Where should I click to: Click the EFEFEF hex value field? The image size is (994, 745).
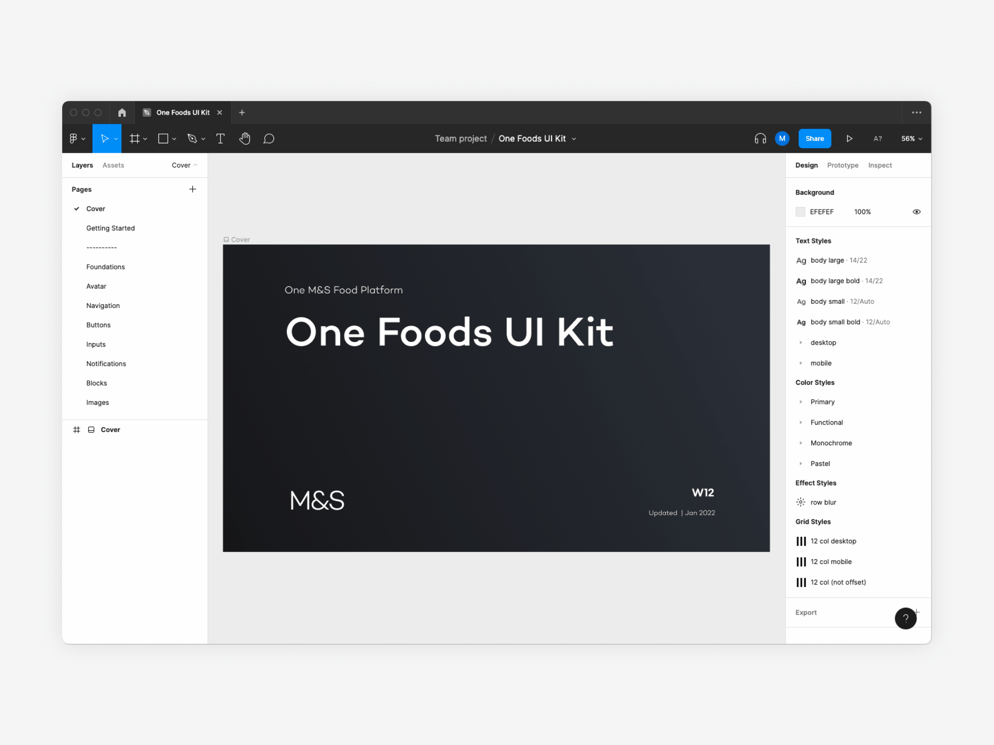tap(821, 211)
